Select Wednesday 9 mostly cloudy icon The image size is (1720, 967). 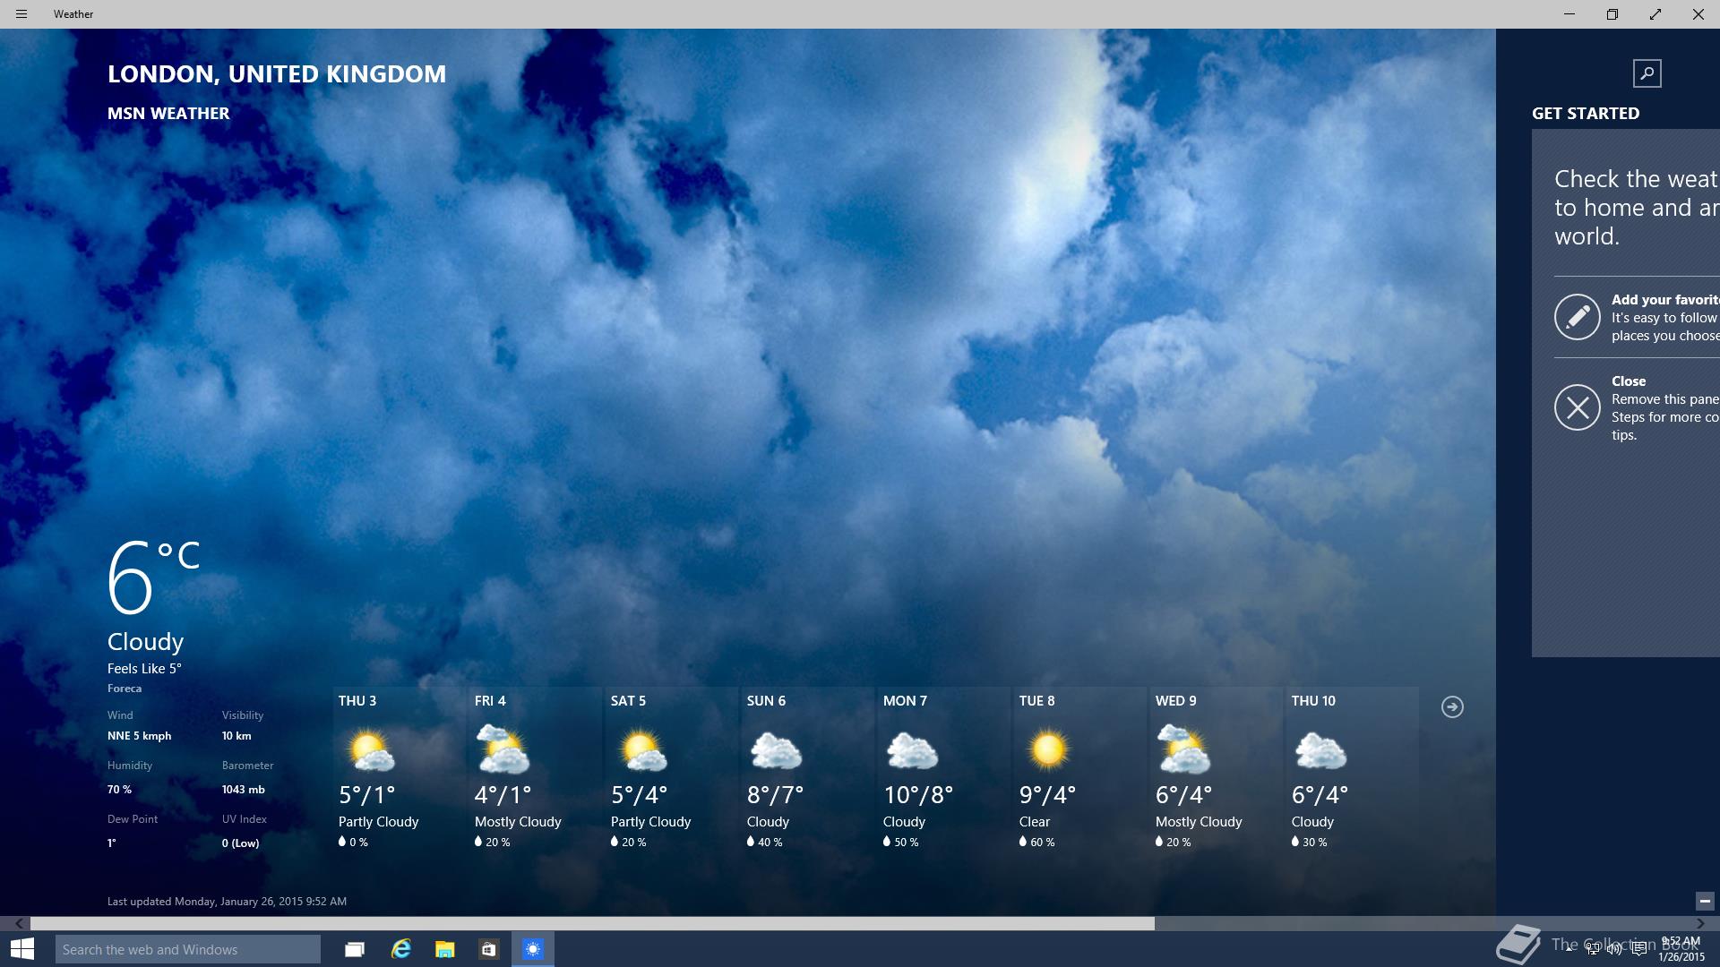(x=1183, y=750)
